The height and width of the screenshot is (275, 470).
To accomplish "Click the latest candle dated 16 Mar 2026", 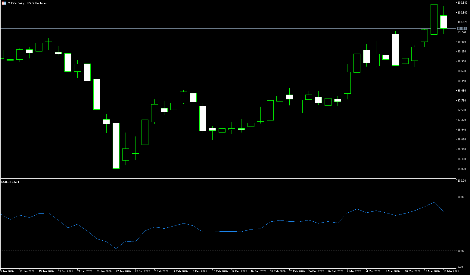I will (444, 22).
